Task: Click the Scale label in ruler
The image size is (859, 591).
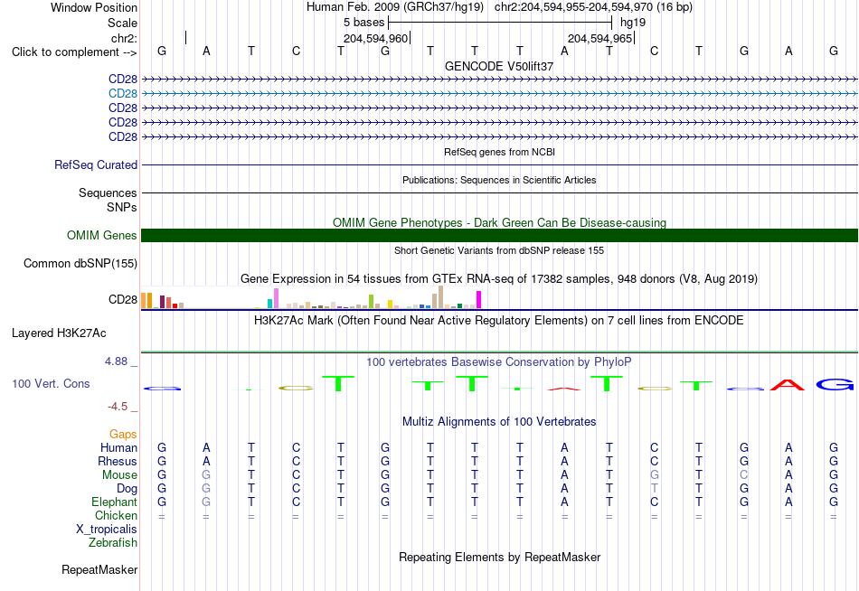Action: (x=122, y=23)
